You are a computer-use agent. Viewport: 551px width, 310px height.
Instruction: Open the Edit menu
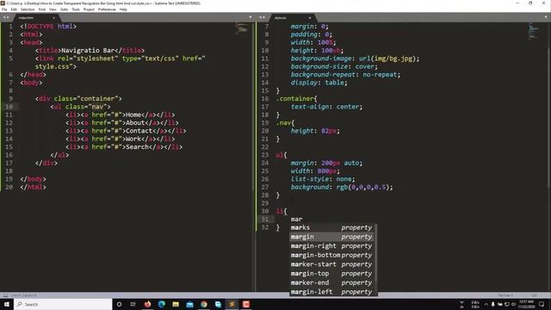[14, 9]
